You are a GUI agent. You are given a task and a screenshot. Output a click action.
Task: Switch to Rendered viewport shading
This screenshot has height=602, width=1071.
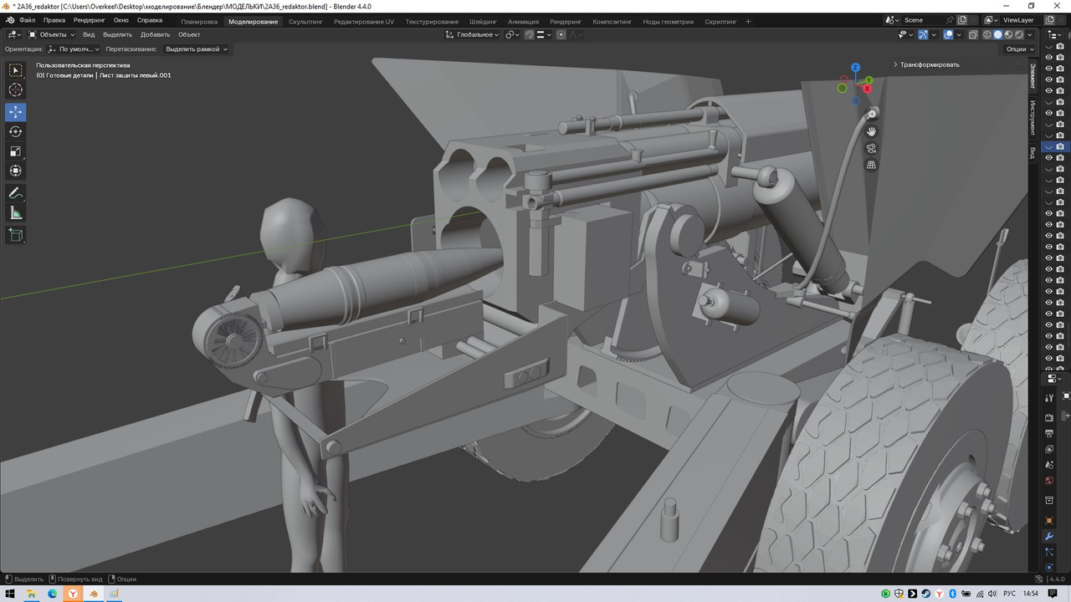1018,34
